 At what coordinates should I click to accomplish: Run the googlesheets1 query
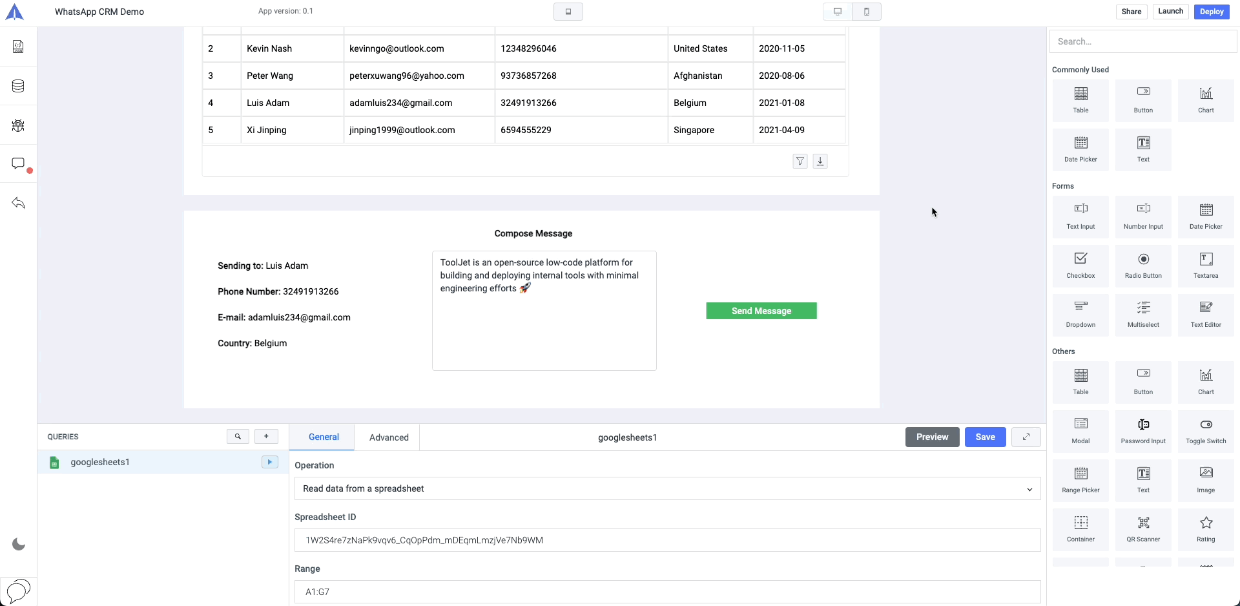[x=269, y=462]
